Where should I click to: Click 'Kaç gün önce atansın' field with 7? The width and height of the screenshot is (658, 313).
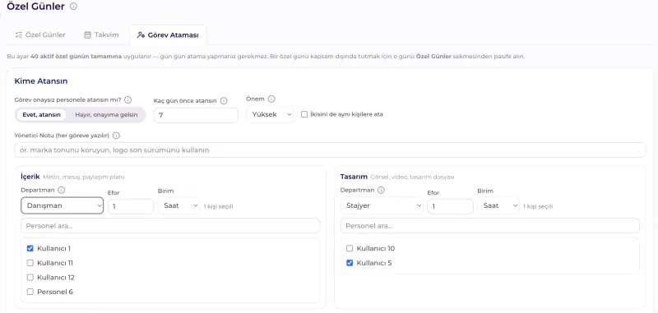point(196,115)
